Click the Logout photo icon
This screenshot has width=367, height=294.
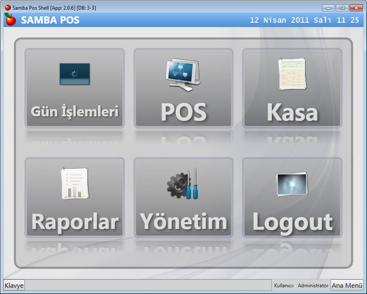[292, 184]
